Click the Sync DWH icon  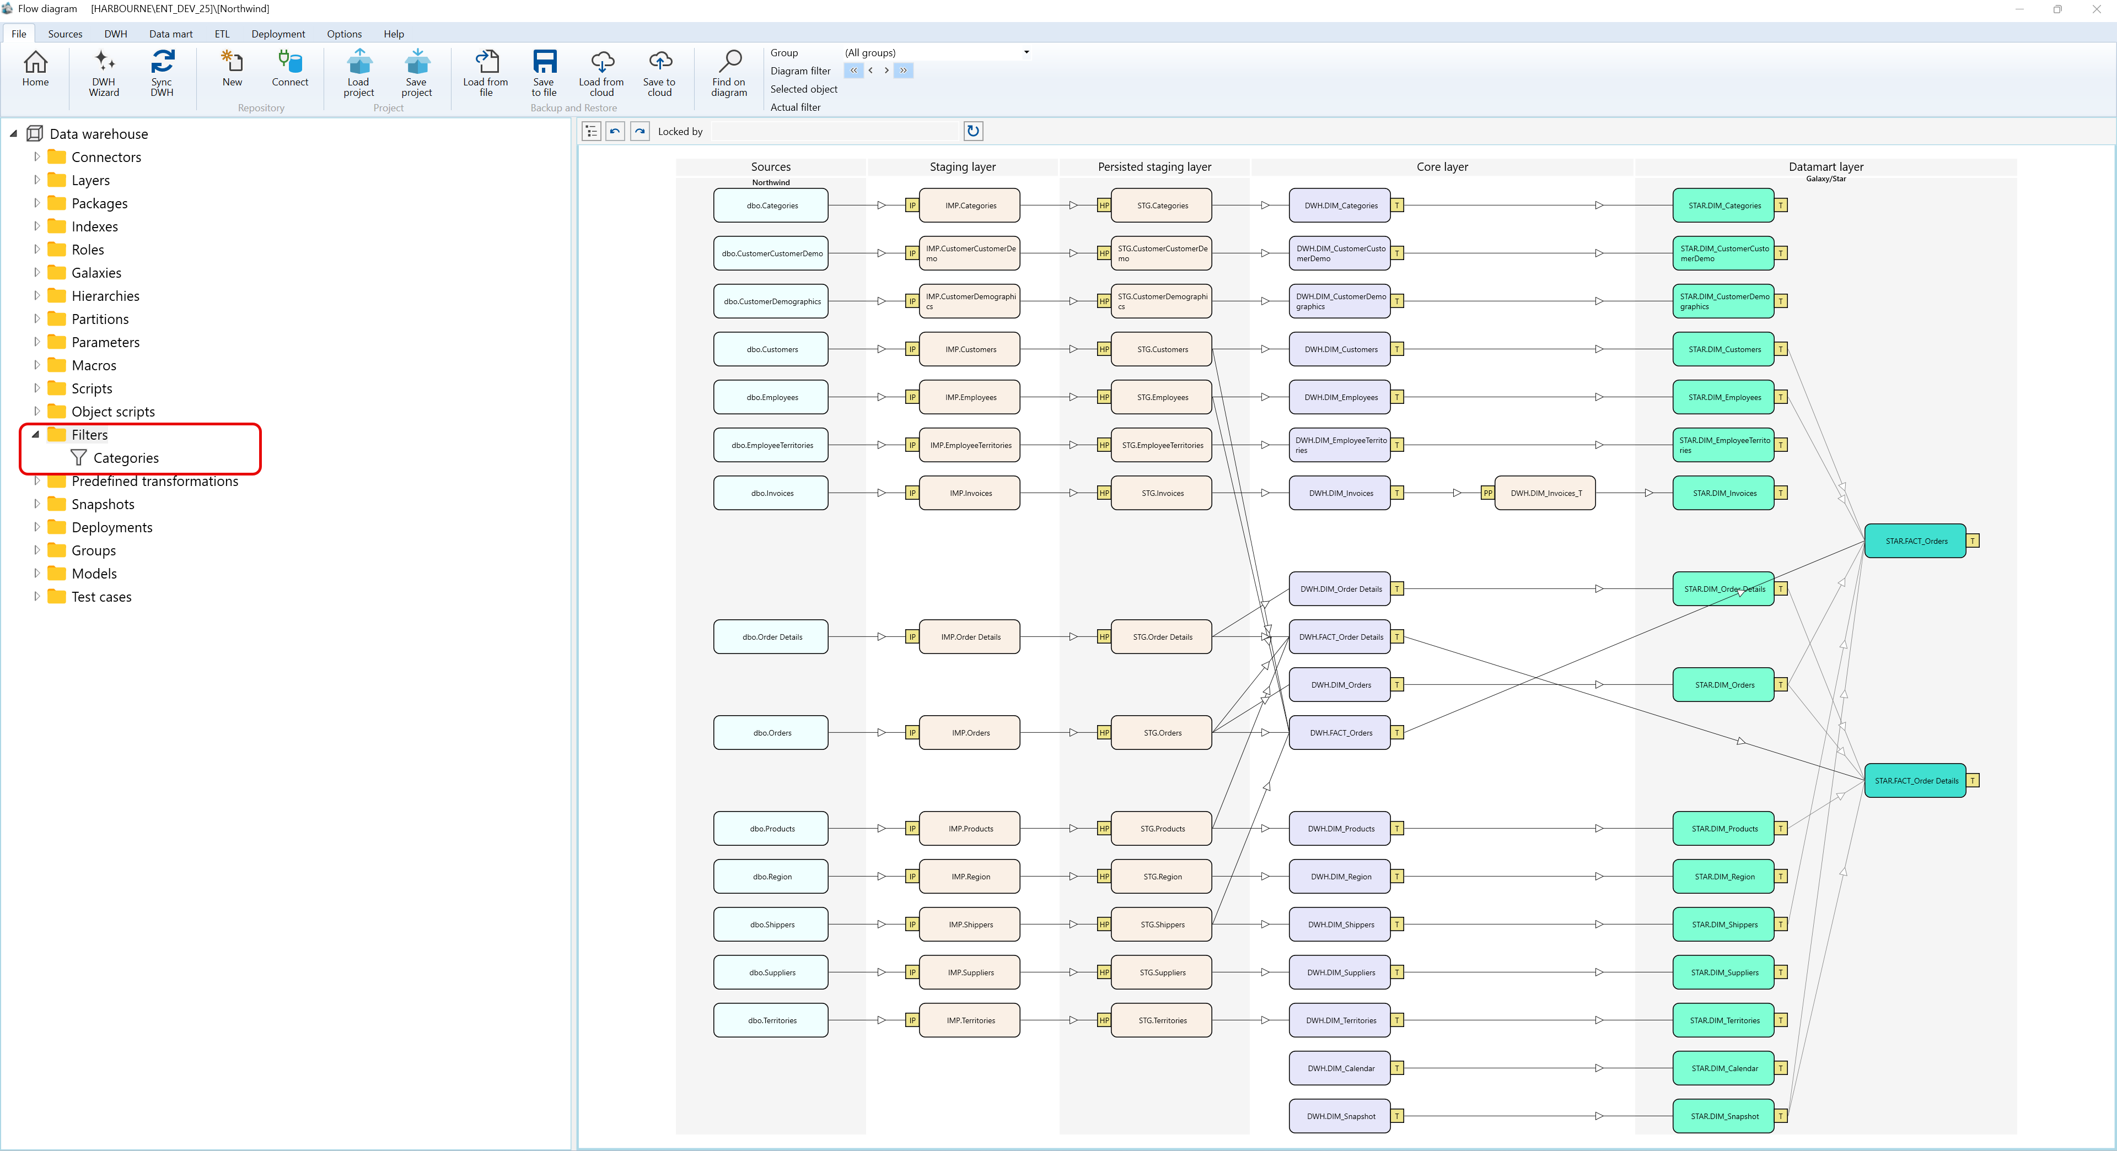pos(162,73)
